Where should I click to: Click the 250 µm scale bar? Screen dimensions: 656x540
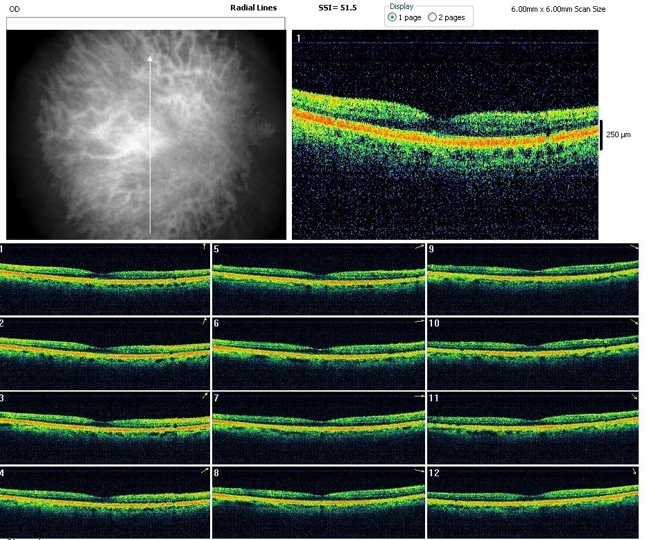coord(601,134)
